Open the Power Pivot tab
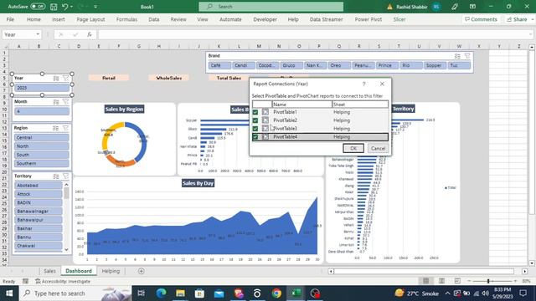The width and height of the screenshot is (536, 301). click(x=368, y=19)
